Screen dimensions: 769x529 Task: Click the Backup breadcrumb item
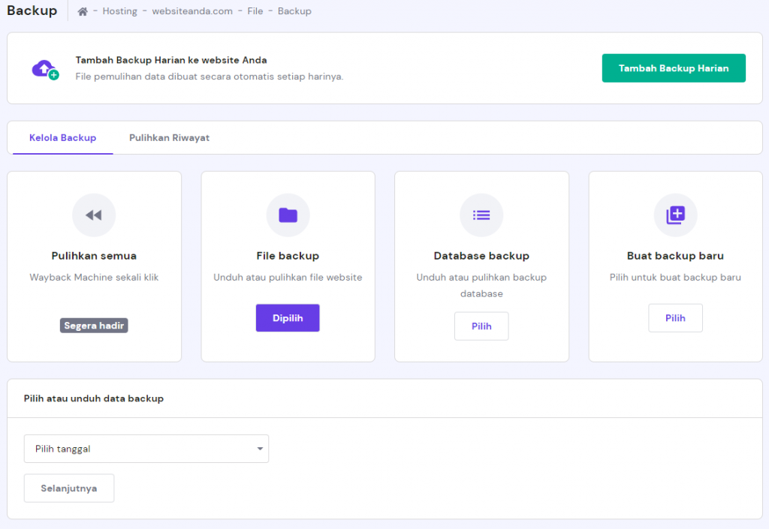(294, 12)
